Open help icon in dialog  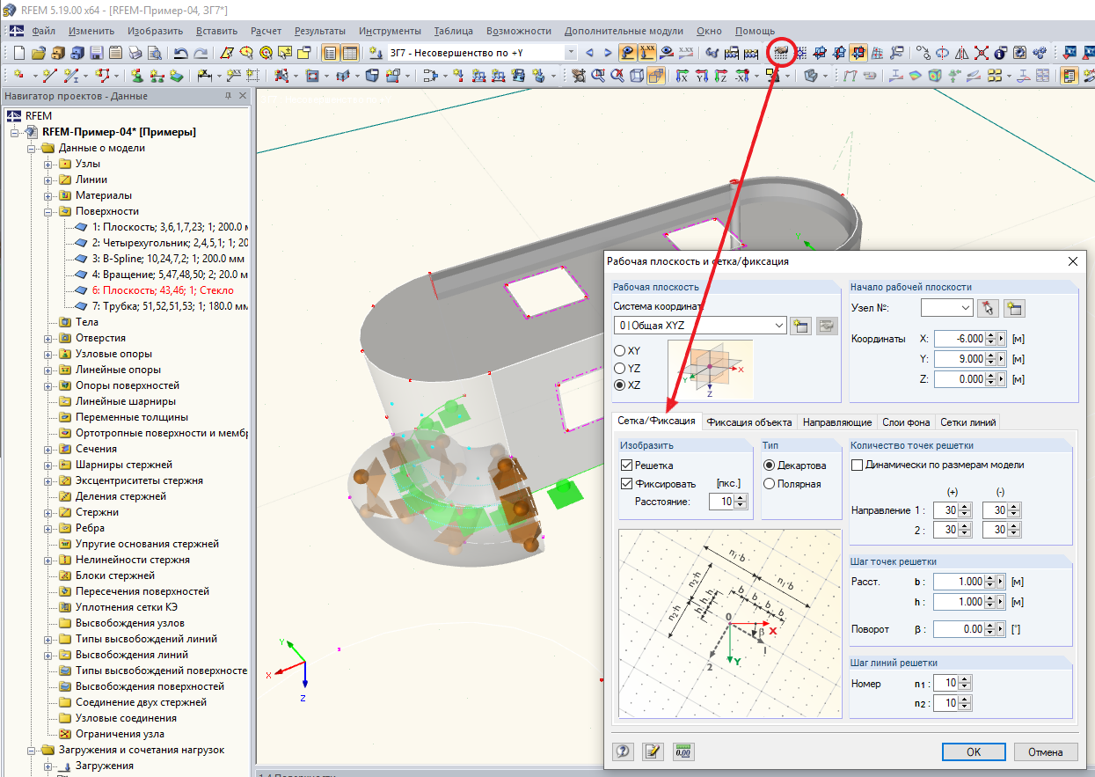[624, 751]
